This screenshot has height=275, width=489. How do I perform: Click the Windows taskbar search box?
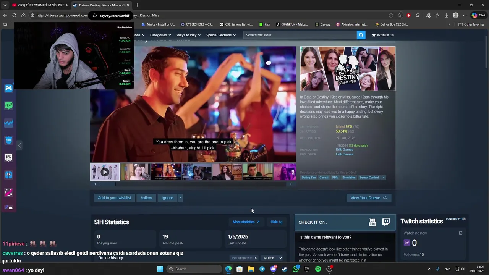tap(194, 269)
